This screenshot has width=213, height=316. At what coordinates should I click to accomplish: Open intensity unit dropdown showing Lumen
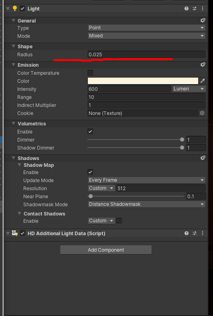pyautogui.click(x=189, y=89)
